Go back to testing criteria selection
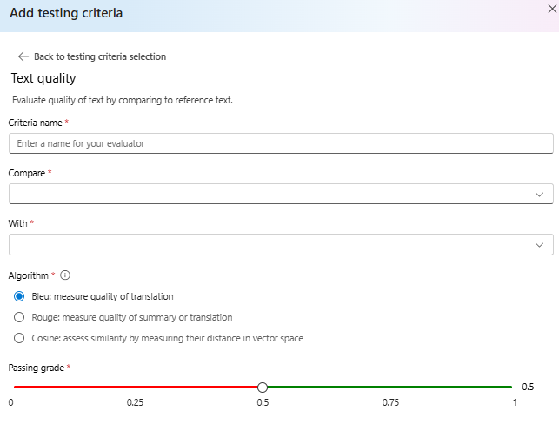Viewport: 559px width, 424px height. point(99,56)
